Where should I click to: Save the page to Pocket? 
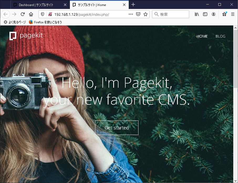pyautogui.click(x=138, y=14)
